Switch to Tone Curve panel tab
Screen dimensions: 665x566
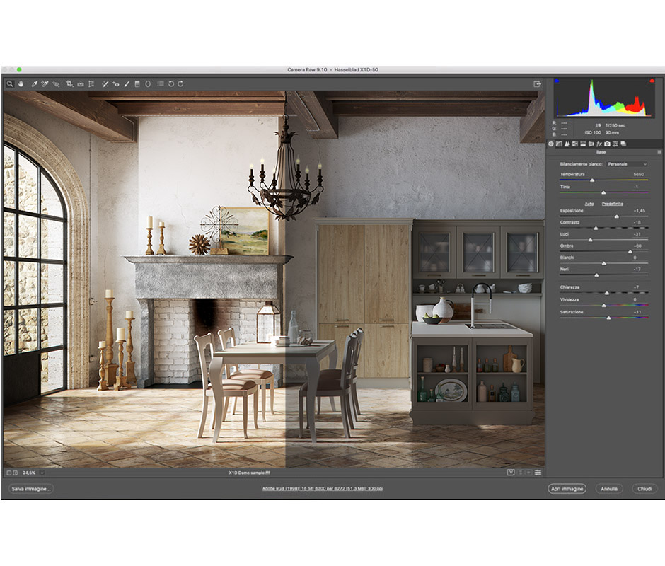click(x=560, y=144)
